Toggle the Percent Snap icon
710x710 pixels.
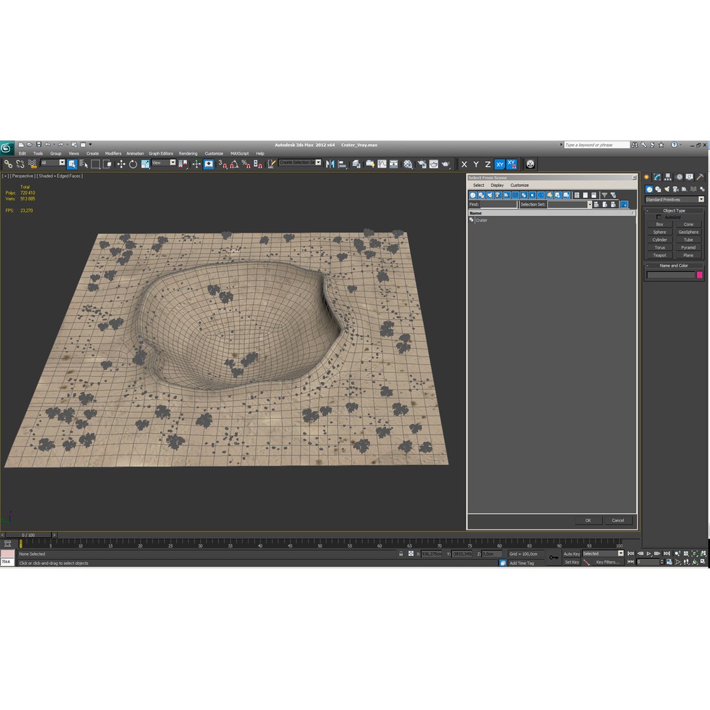246,164
